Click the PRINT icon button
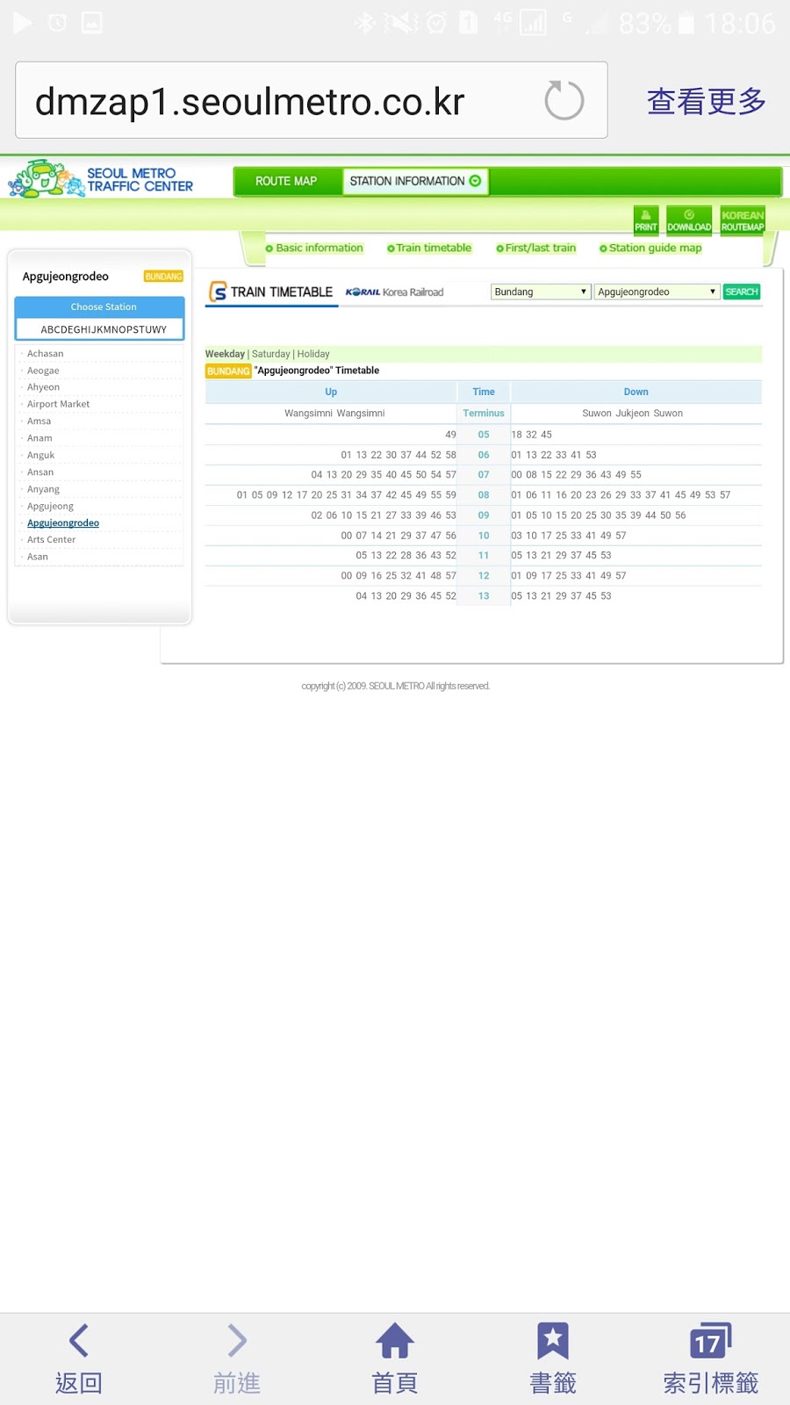 [x=646, y=220]
